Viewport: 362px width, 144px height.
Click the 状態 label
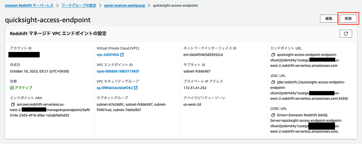pos(13,82)
